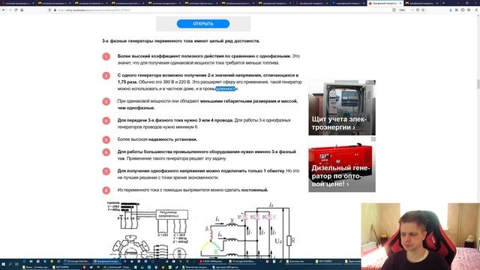
Task: Switch to the first browser tab
Action: pos(18,3)
